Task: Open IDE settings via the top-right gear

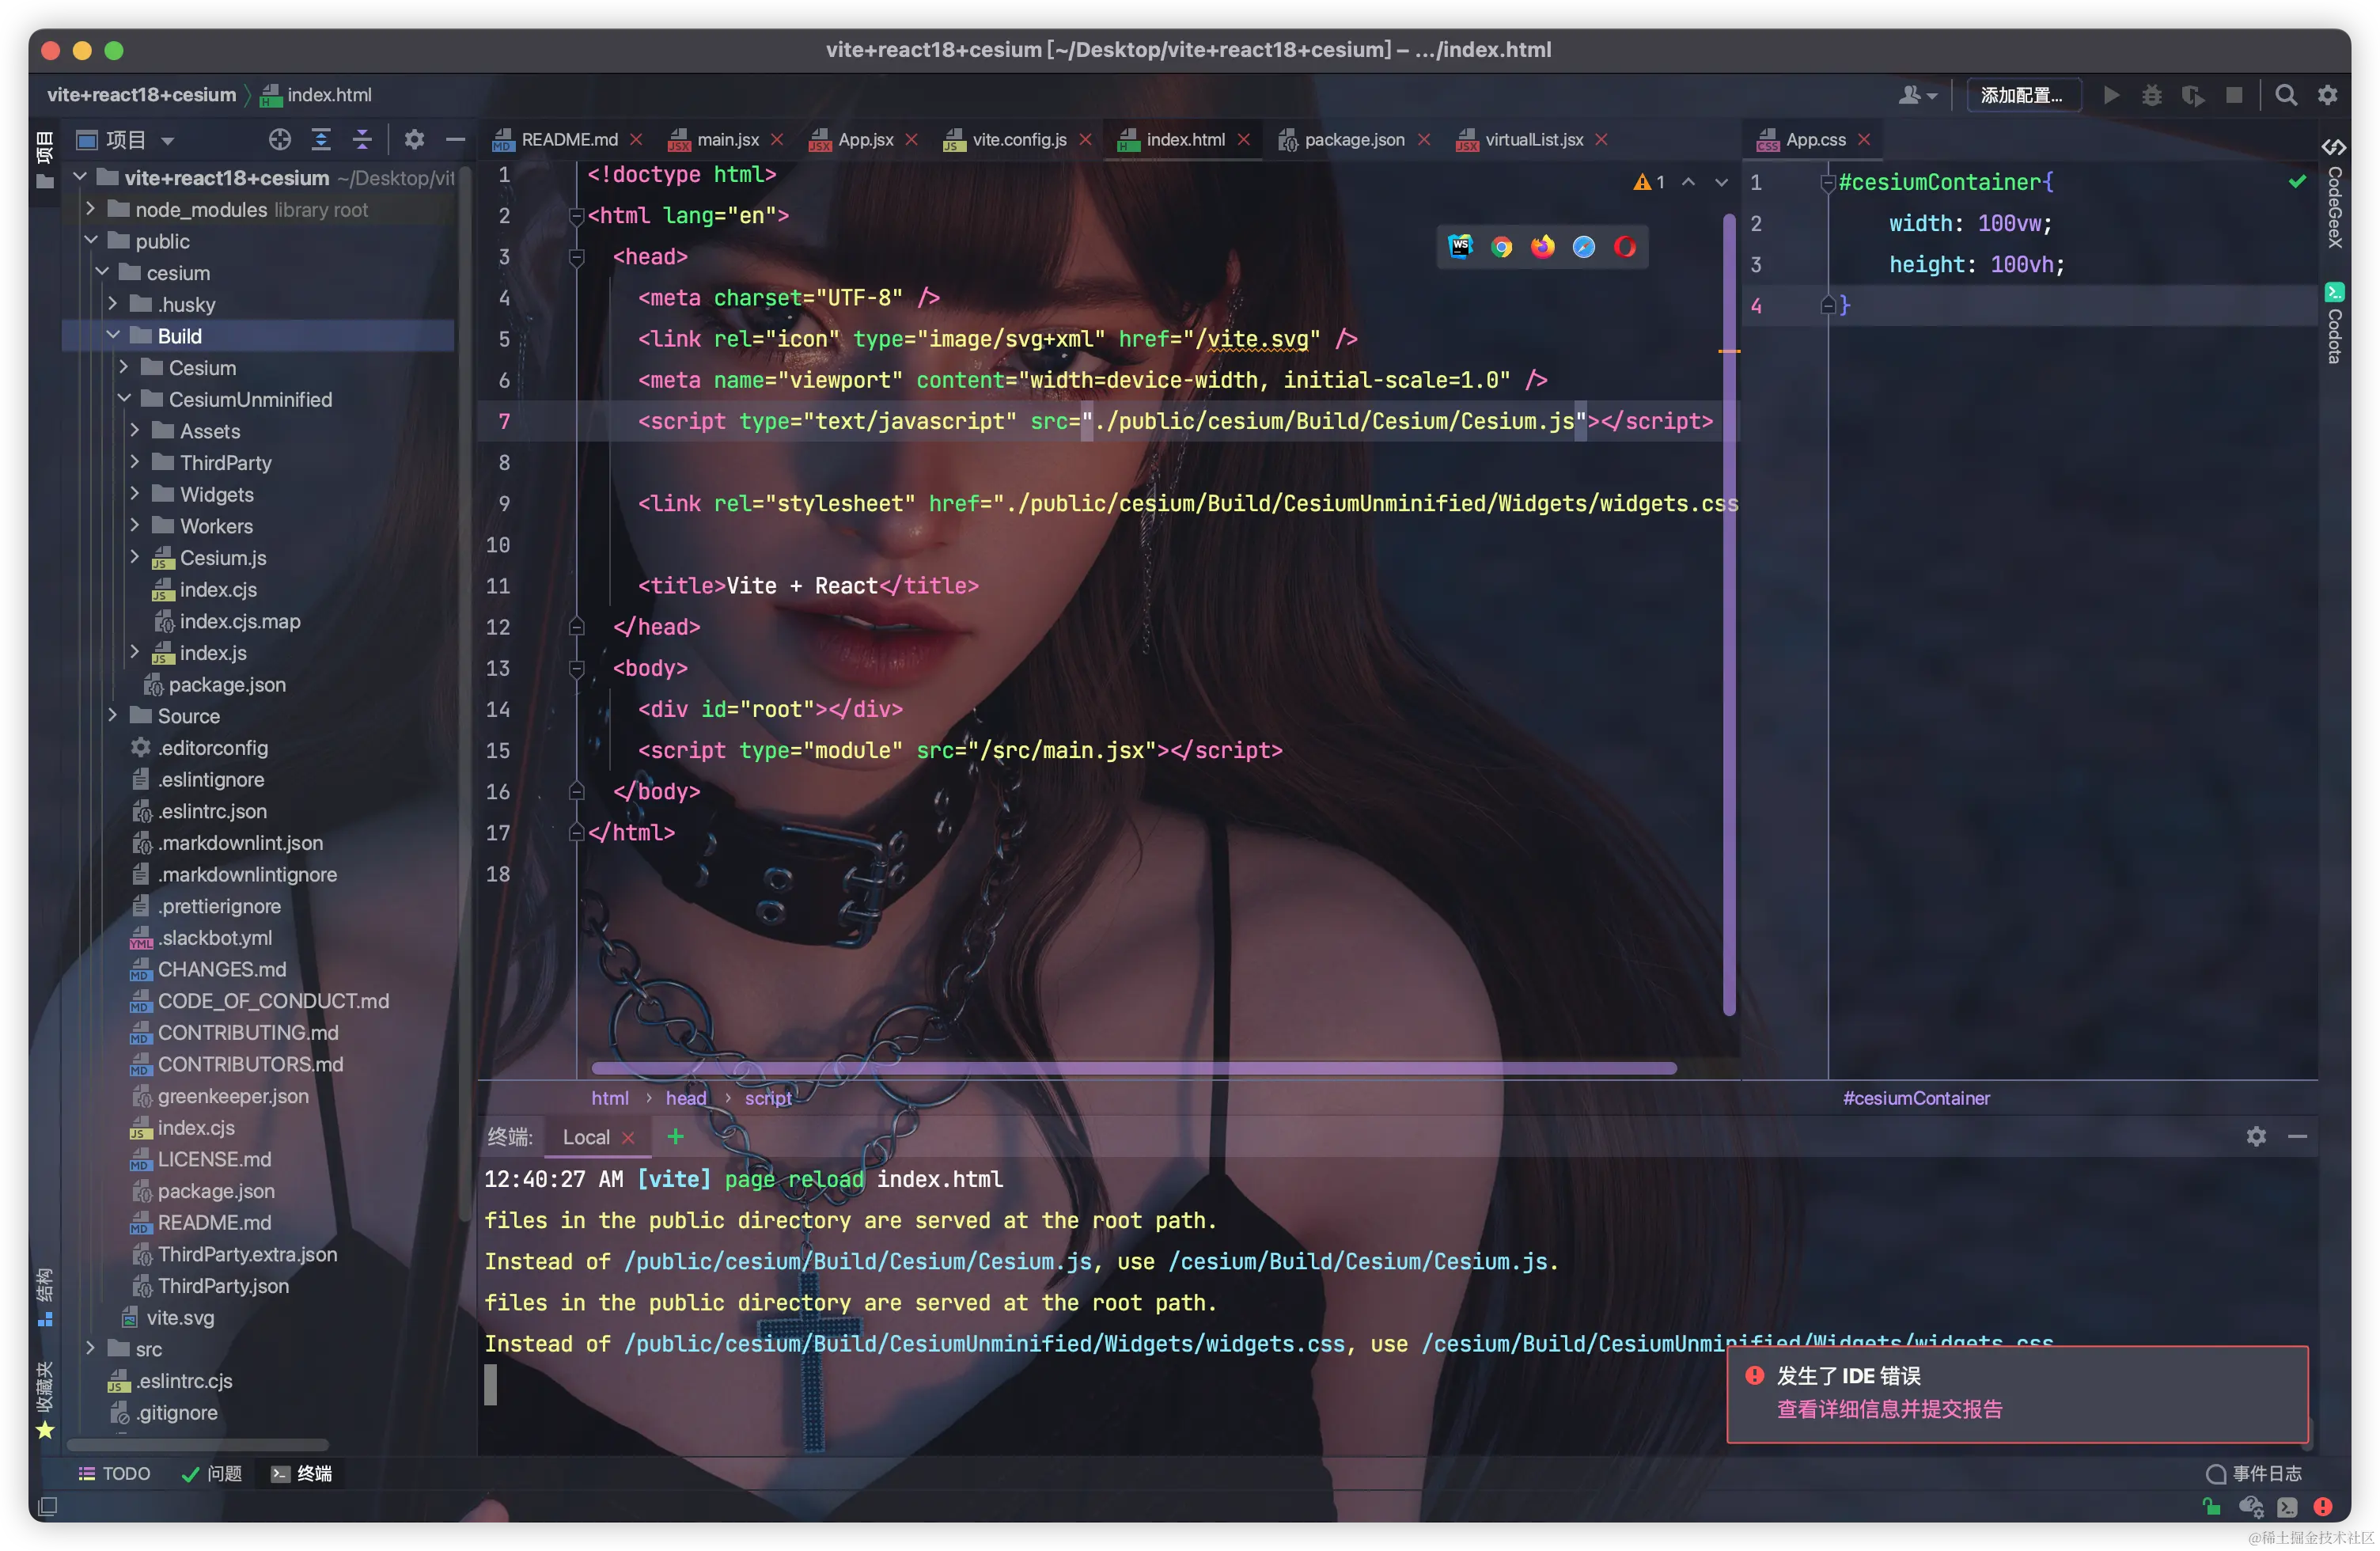Action: coord(2328,94)
